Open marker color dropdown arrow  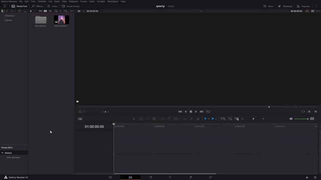click(216, 119)
